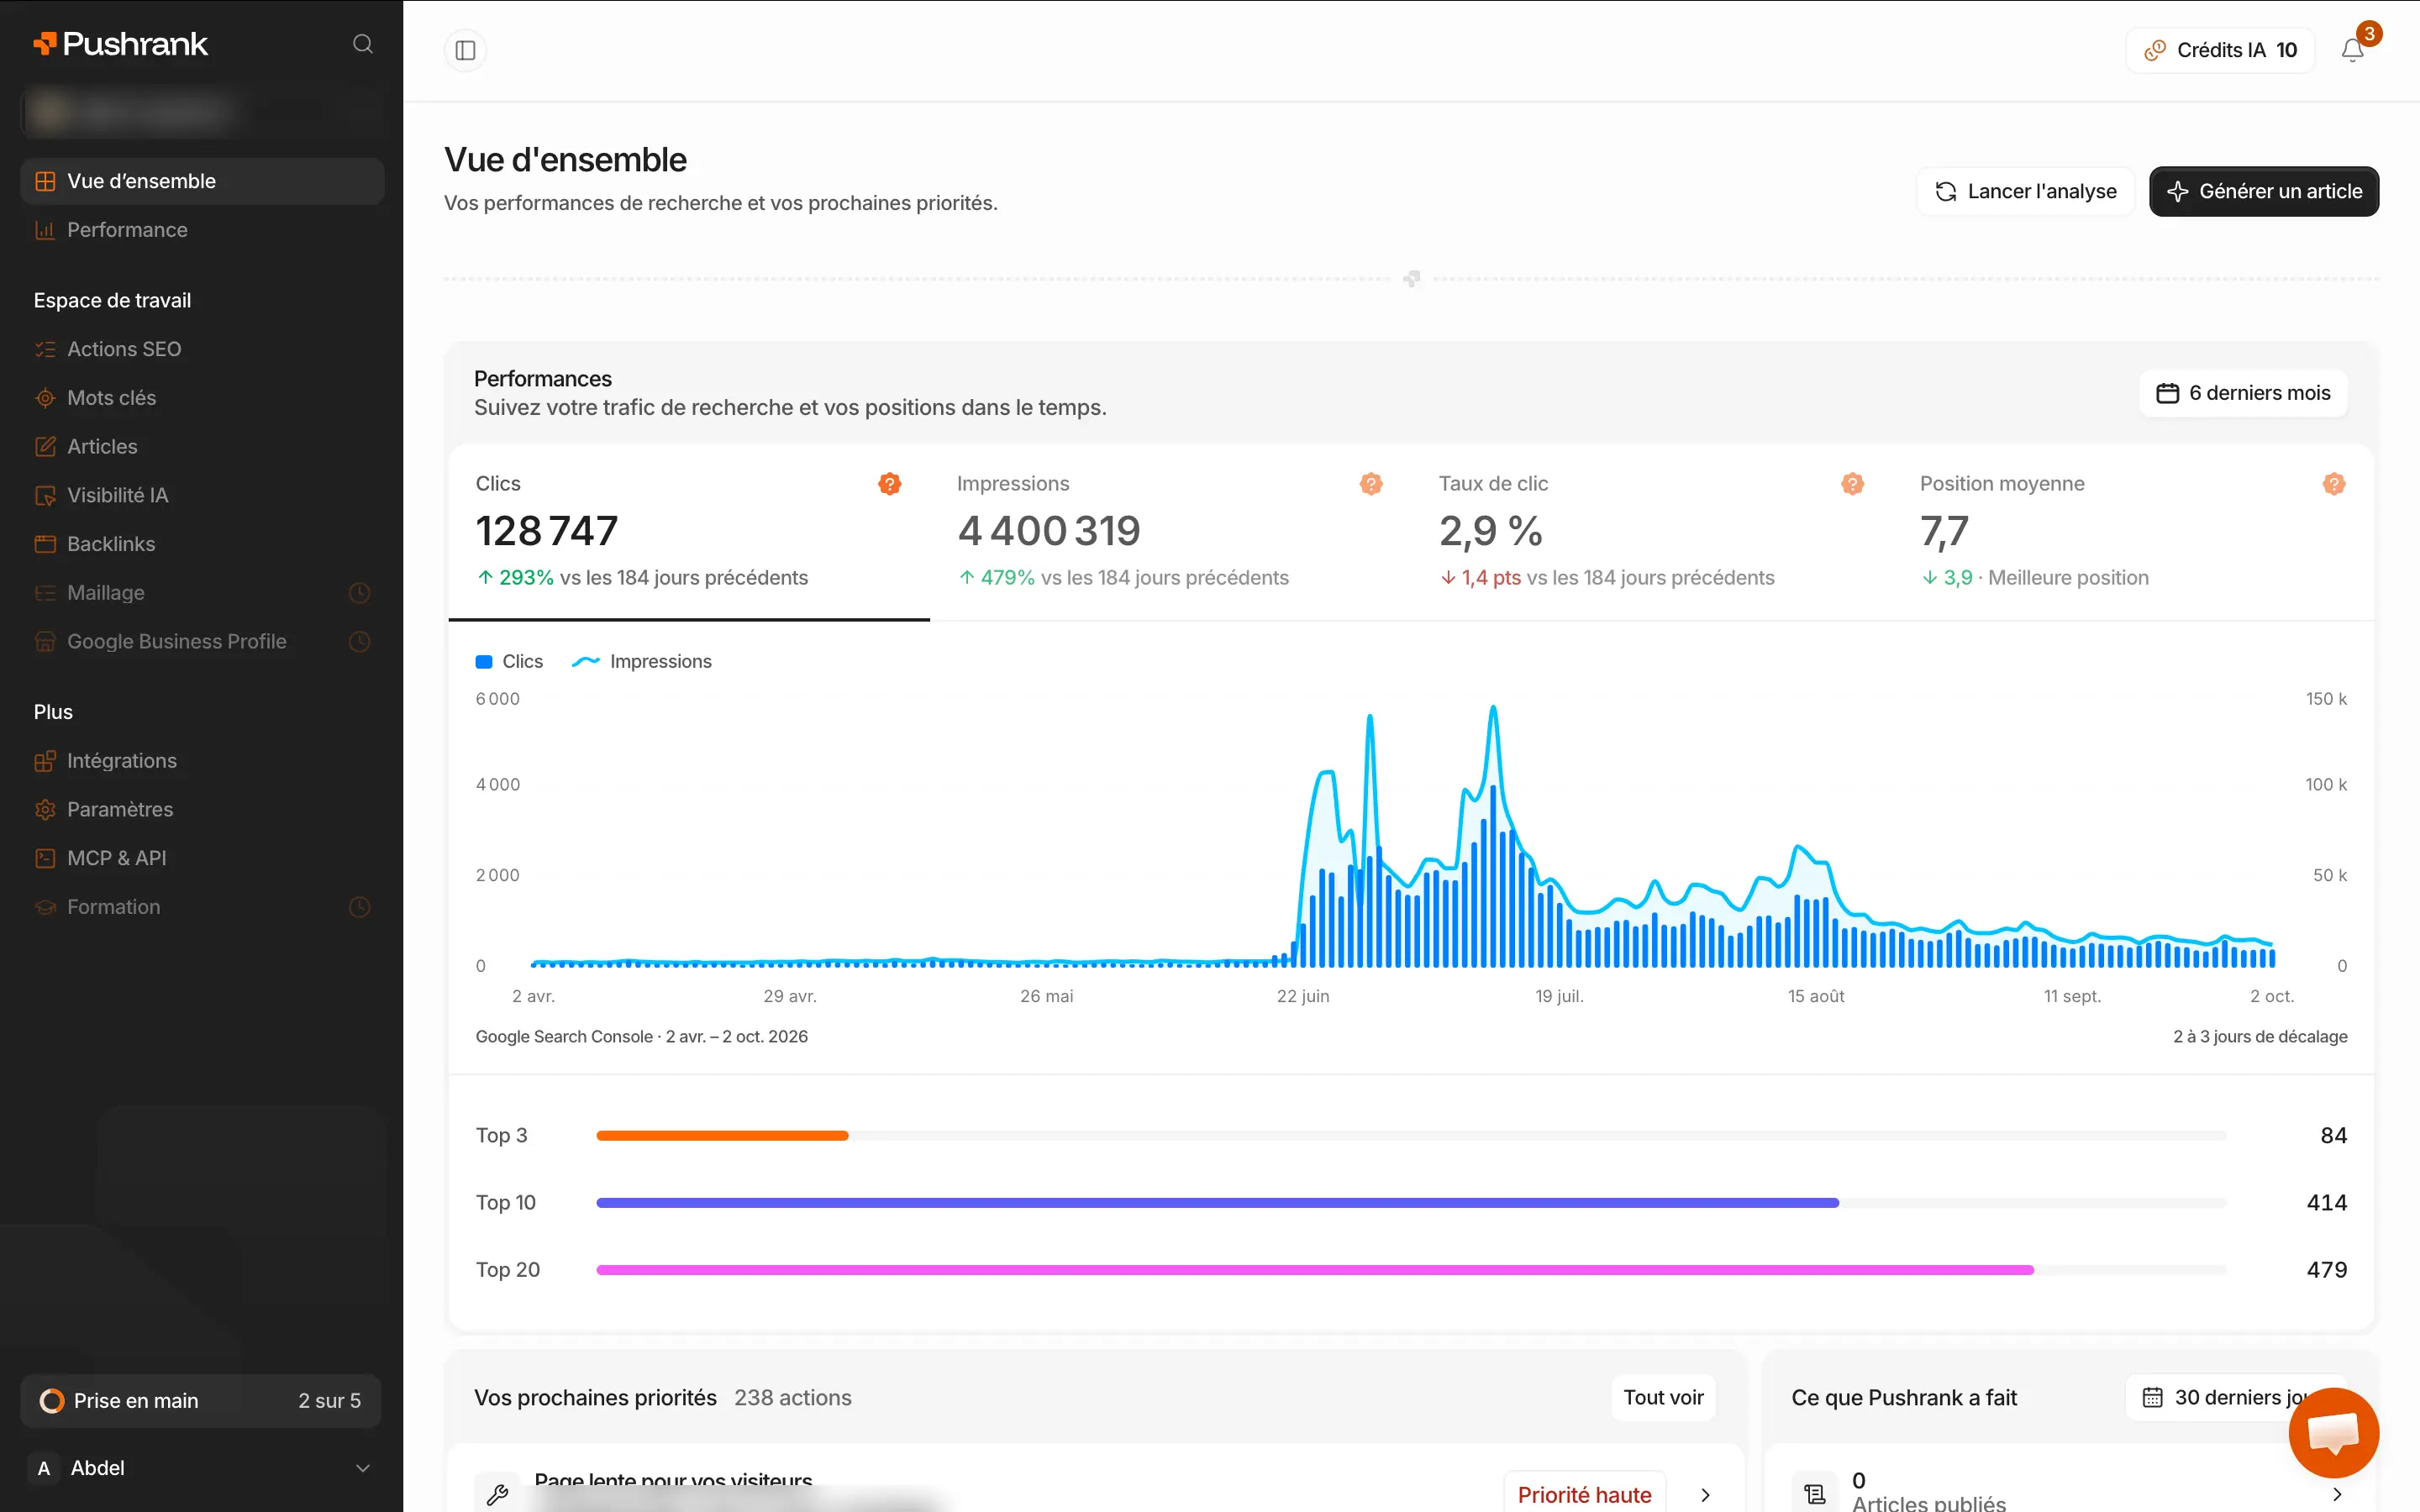This screenshot has height=1512, width=2420.
Task: Click the Top 3 orange progress bar
Action: click(x=722, y=1135)
